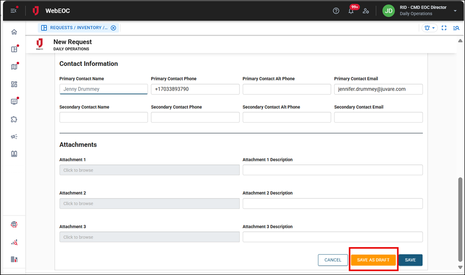Collapse the left navigation menu

(13, 11)
